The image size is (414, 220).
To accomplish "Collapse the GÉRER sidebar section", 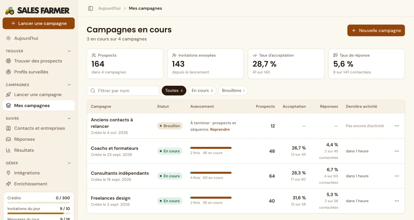I will pos(69,163).
